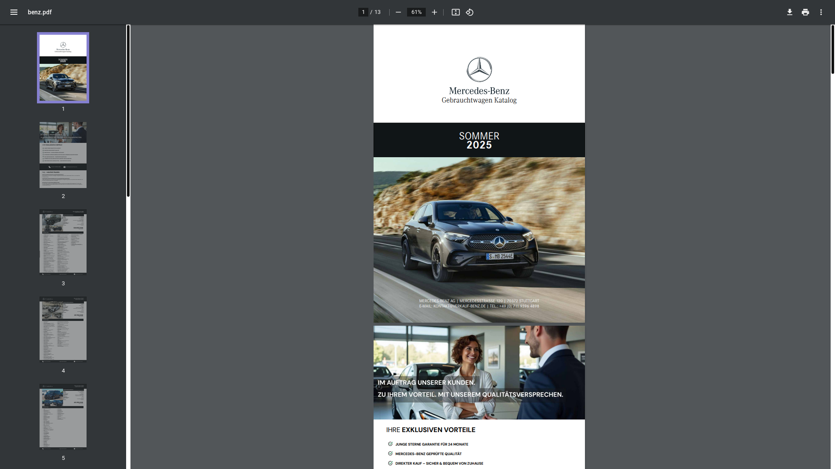Click IHRE EXKLUSIVEN VORTEILE heading
The image size is (835, 469).
(431, 430)
